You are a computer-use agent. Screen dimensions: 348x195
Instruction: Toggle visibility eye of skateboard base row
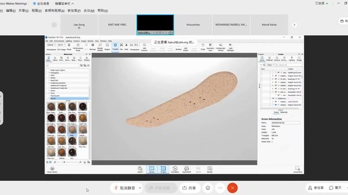pyautogui.click(x=278, y=73)
